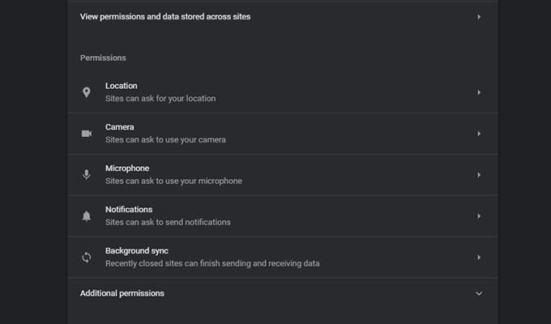Viewport: 551px width, 324px height.
Task: Expand Additional permissions chevron
Action: tap(479, 293)
